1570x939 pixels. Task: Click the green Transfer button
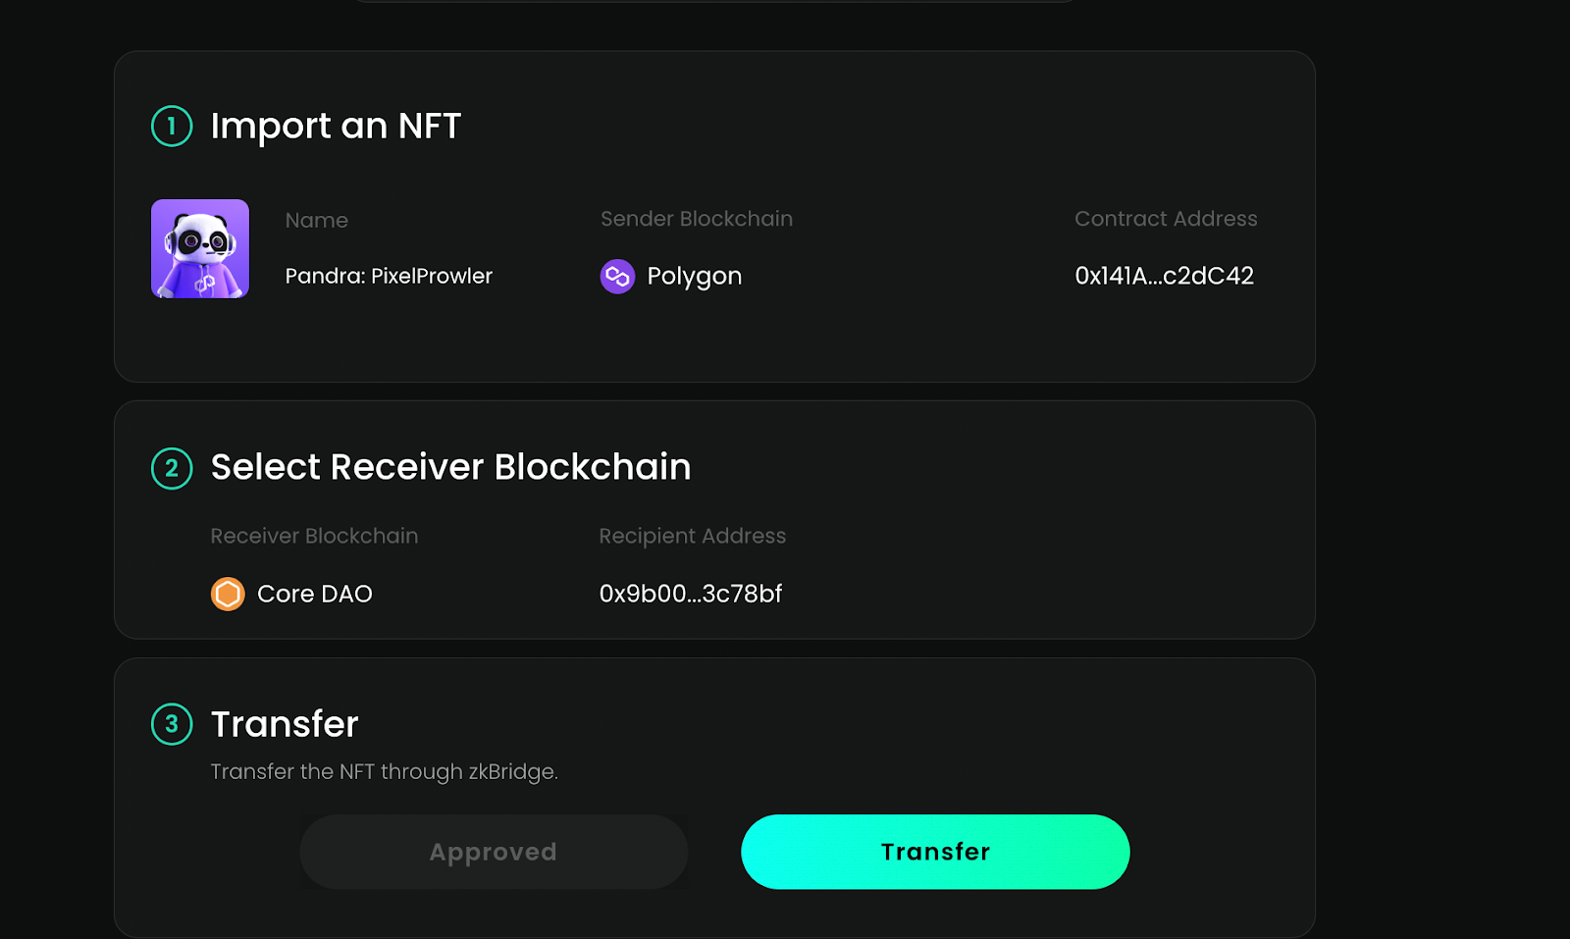pos(935,852)
